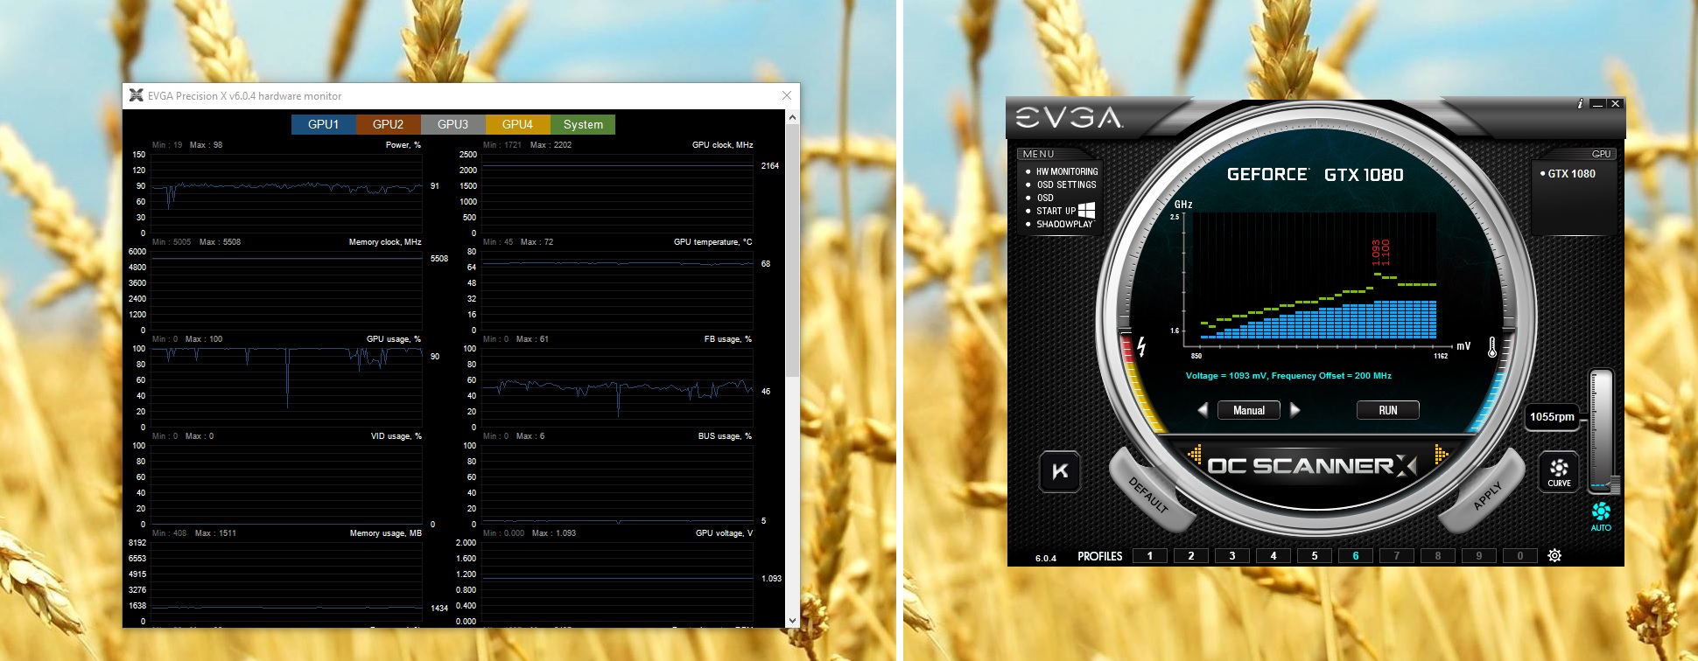Select GTX 1080 in the GPU list
Screen dimensions: 1698x661
pos(1571,174)
